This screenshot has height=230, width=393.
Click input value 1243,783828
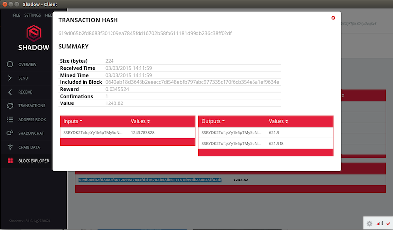142,132
